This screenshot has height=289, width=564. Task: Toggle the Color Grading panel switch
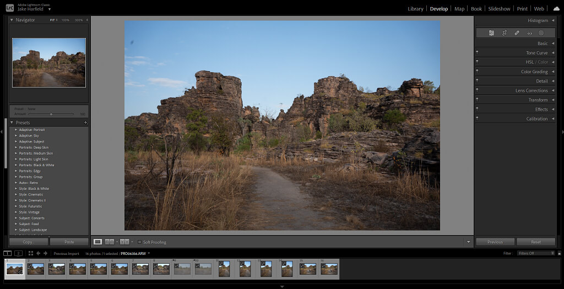click(477, 72)
